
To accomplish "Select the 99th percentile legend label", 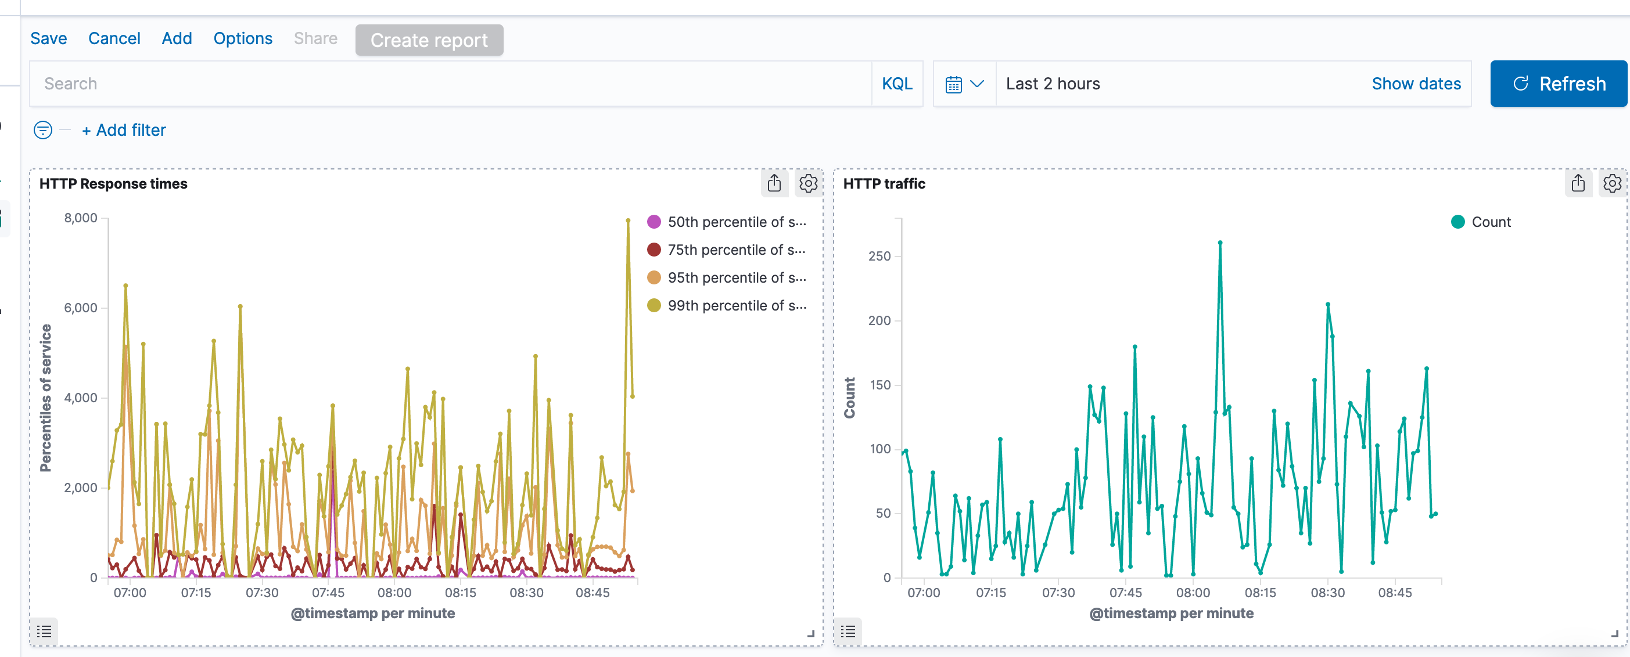I will click(737, 305).
